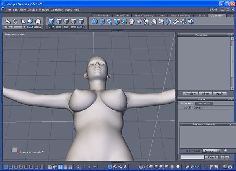Activate the highlighted manipulator gizmo icon
This screenshot has width=236, height=171.
pos(110,167)
